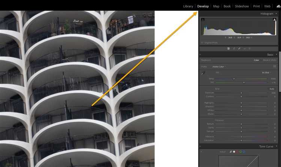
Task: Set treatment to Color
Action: tap(256, 60)
